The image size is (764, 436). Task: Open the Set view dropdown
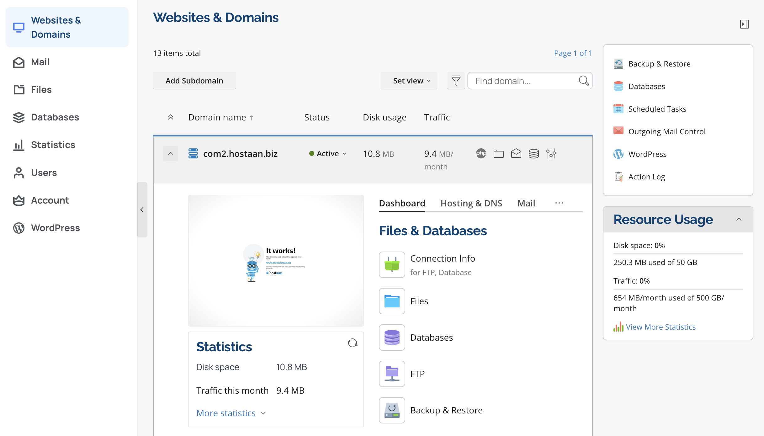[x=409, y=81]
